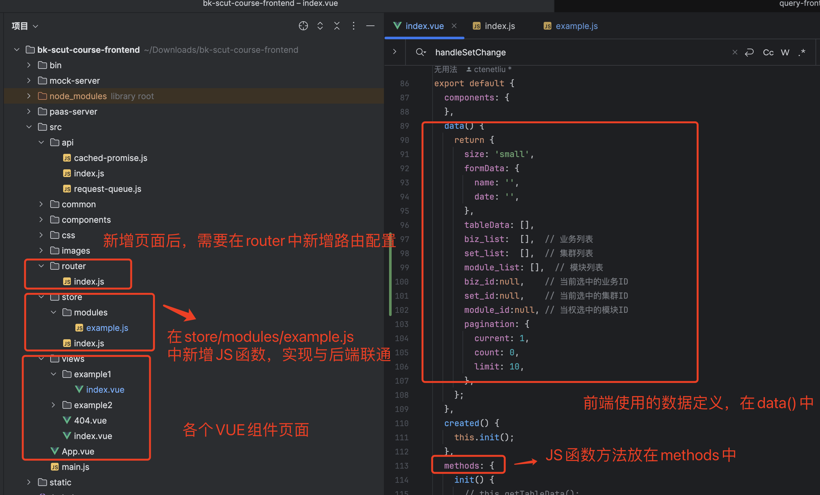Switch to the index.js editor tab
The height and width of the screenshot is (495, 820).
pyautogui.click(x=499, y=26)
